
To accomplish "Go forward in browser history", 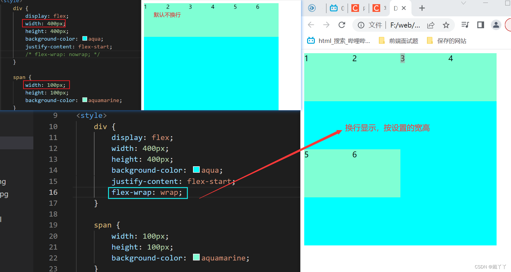I will point(326,25).
